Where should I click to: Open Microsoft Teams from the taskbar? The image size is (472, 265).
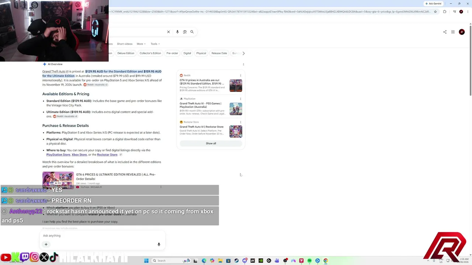click(277, 261)
